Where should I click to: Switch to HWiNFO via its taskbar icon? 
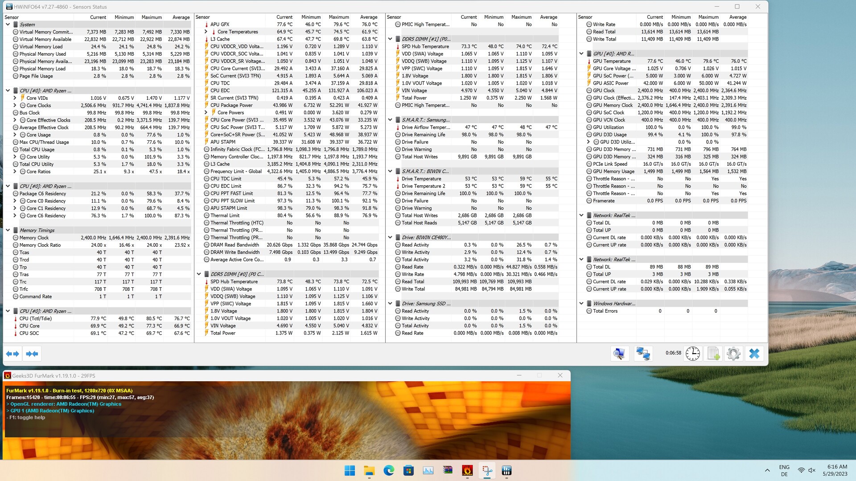[x=506, y=470]
